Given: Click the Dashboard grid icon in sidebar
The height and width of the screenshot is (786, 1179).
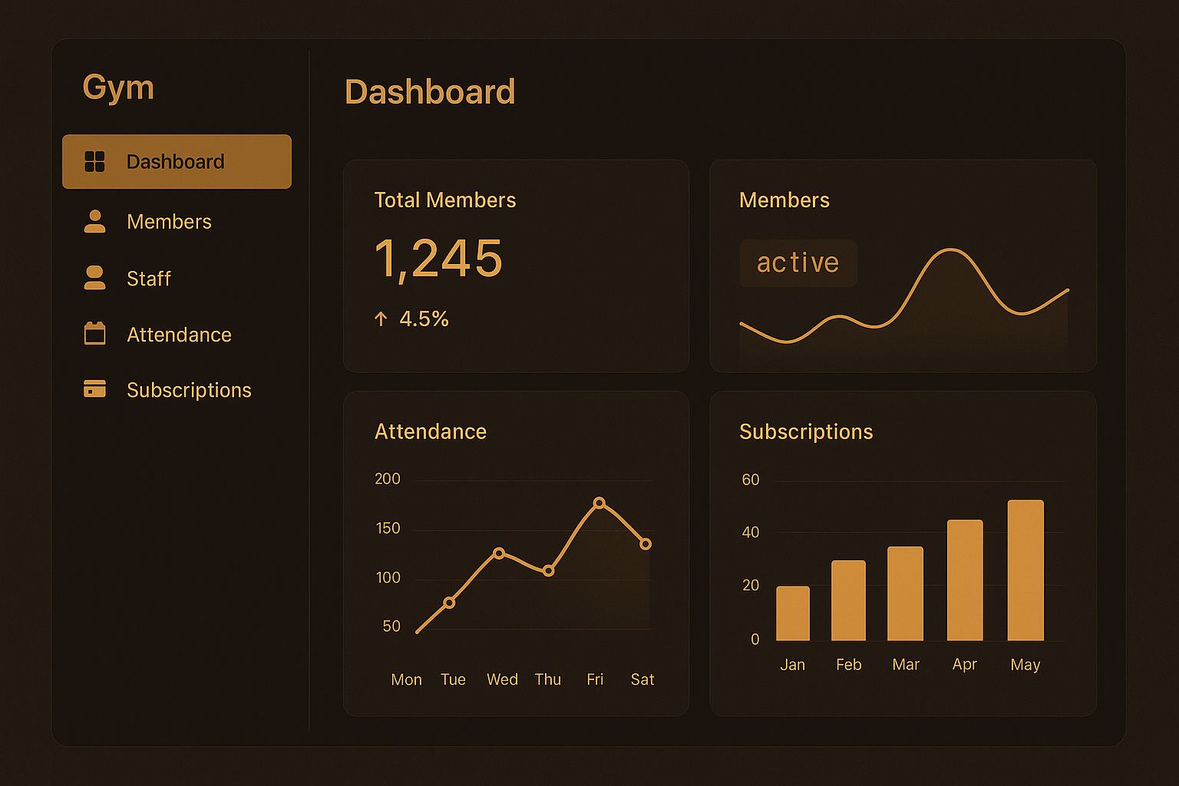Looking at the screenshot, I should tap(94, 162).
